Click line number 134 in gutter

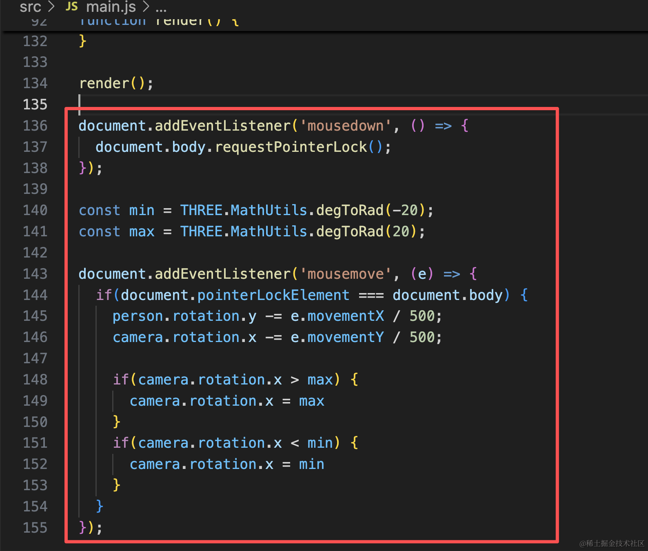[x=35, y=83]
